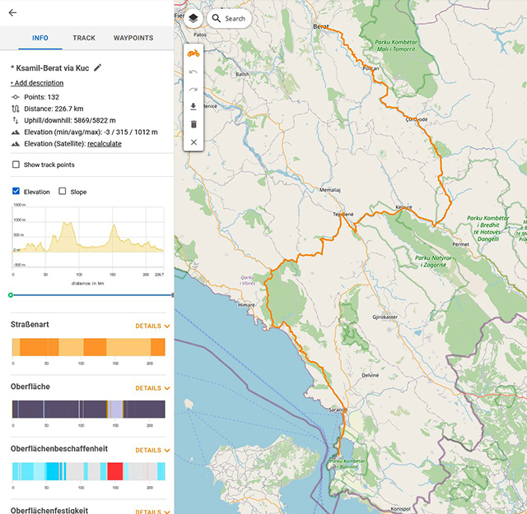
Task: Uncheck the Elevation checkbox
Action: coord(16,192)
